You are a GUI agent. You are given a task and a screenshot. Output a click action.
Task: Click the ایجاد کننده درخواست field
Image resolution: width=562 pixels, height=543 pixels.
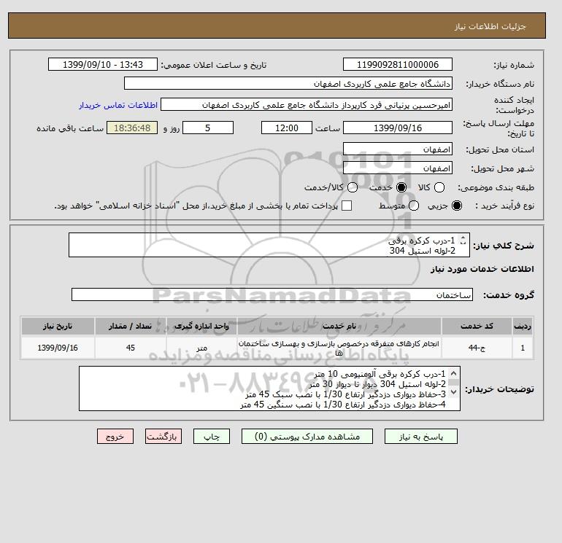point(307,105)
